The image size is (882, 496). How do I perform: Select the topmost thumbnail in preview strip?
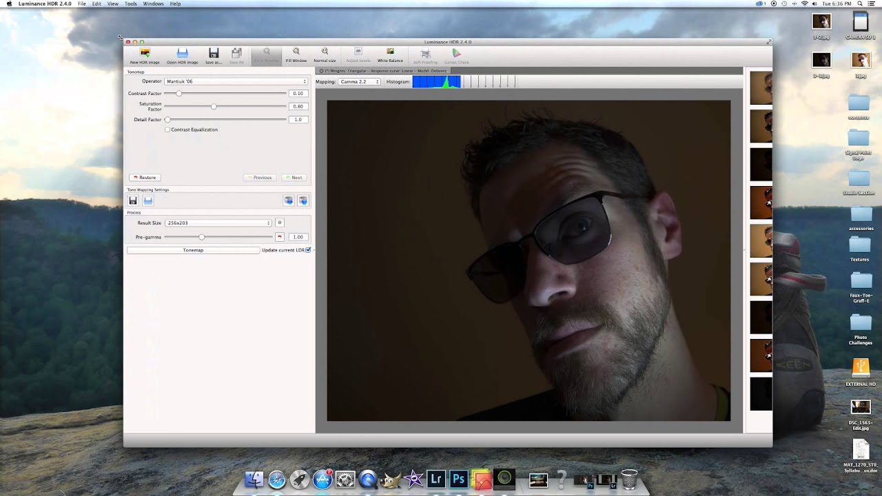tap(761, 88)
